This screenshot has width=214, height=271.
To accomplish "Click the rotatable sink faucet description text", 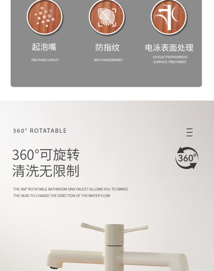I will point(71,192).
